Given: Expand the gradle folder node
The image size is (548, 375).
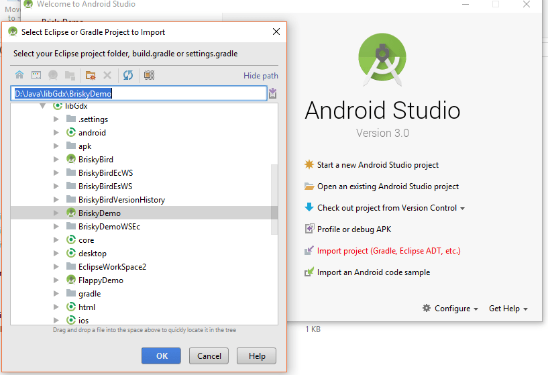Looking at the screenshot, I should (x=56, y=294).
